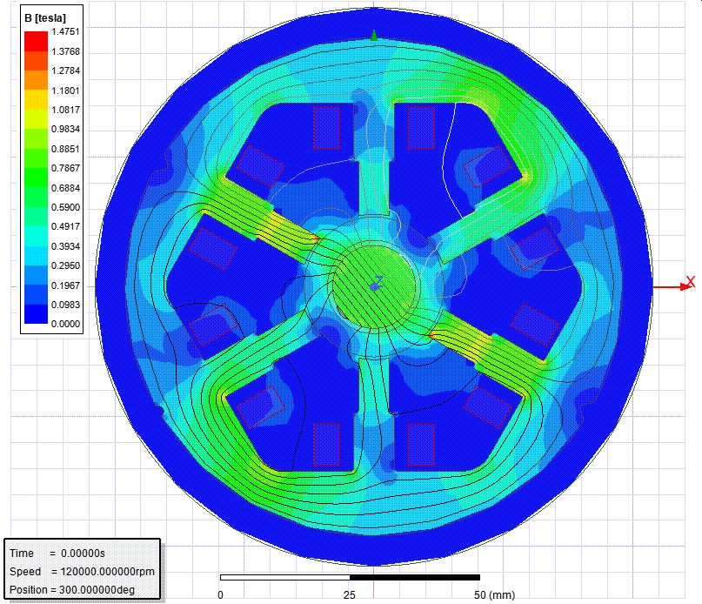Image resolution: width=702 pixels, height=604 pixels.
Task: Click the Z axis marker at rotor center
Action: coord(378,282)
